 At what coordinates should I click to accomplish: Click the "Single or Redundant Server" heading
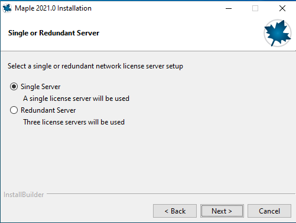tap(54, 33)
